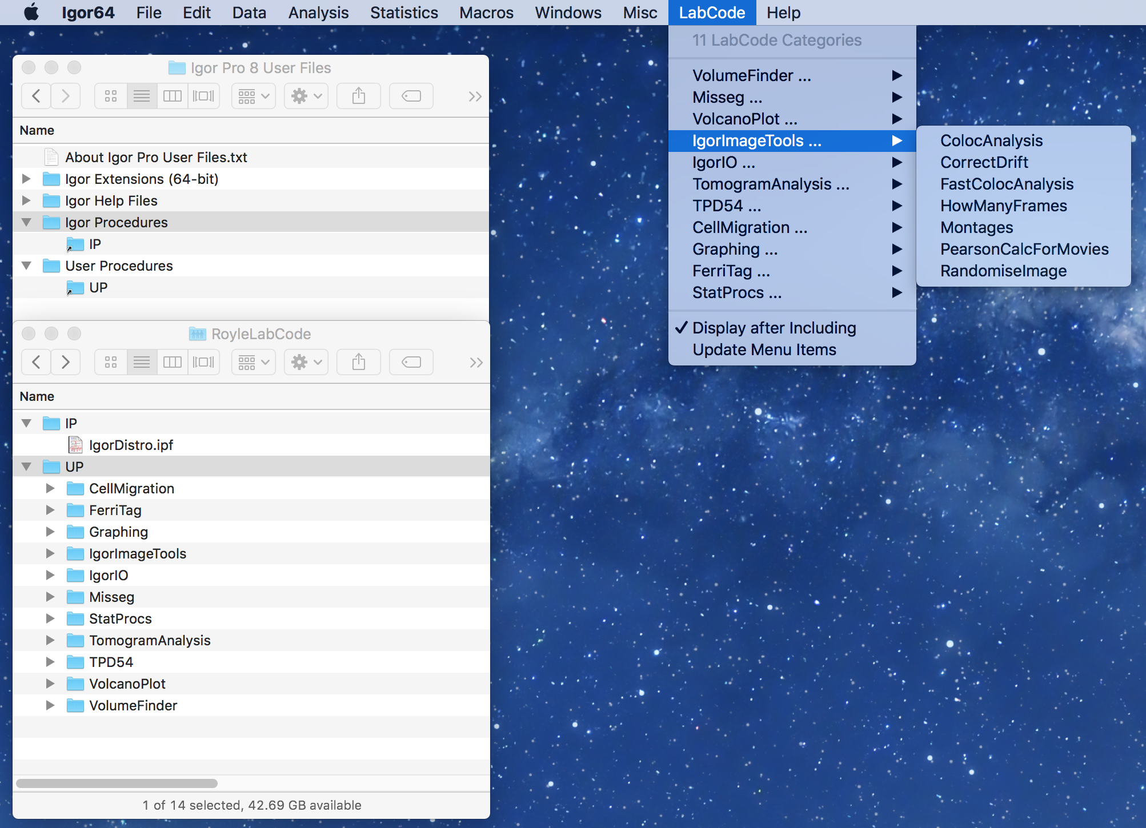The height and width of the screenshot is (828, 1146).
Task: Open the Macros menu
Action: tap(486, 13)
